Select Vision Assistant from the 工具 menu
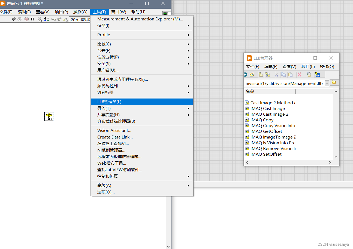Viewport: 353px width, 249px height. (114, 130)
